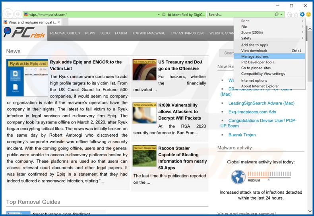314x216 pixels.
Task: Click the Ryuk article thumbnail image
Action: [x=27, y=78]
